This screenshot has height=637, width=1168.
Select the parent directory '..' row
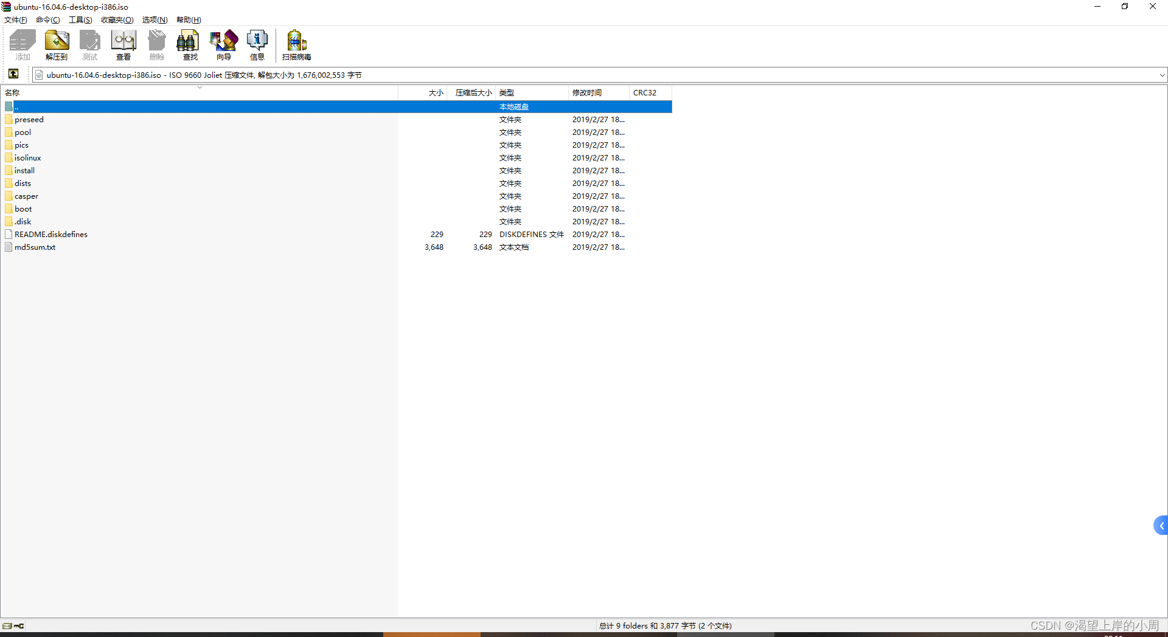tap(337, 106)
